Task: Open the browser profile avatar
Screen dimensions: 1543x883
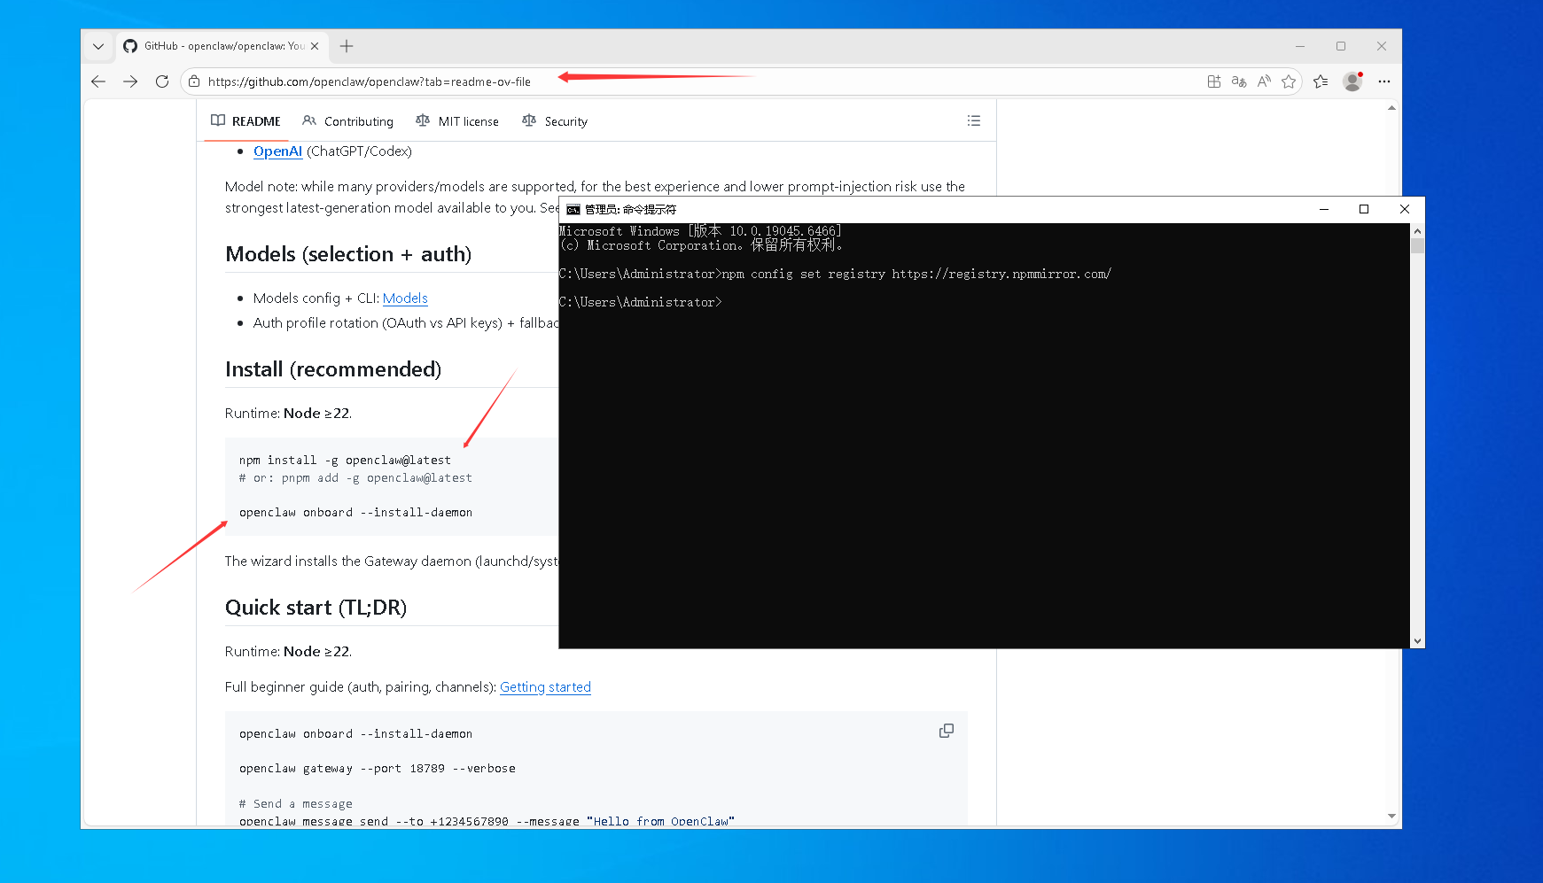Action: [x=1352, y=81]
